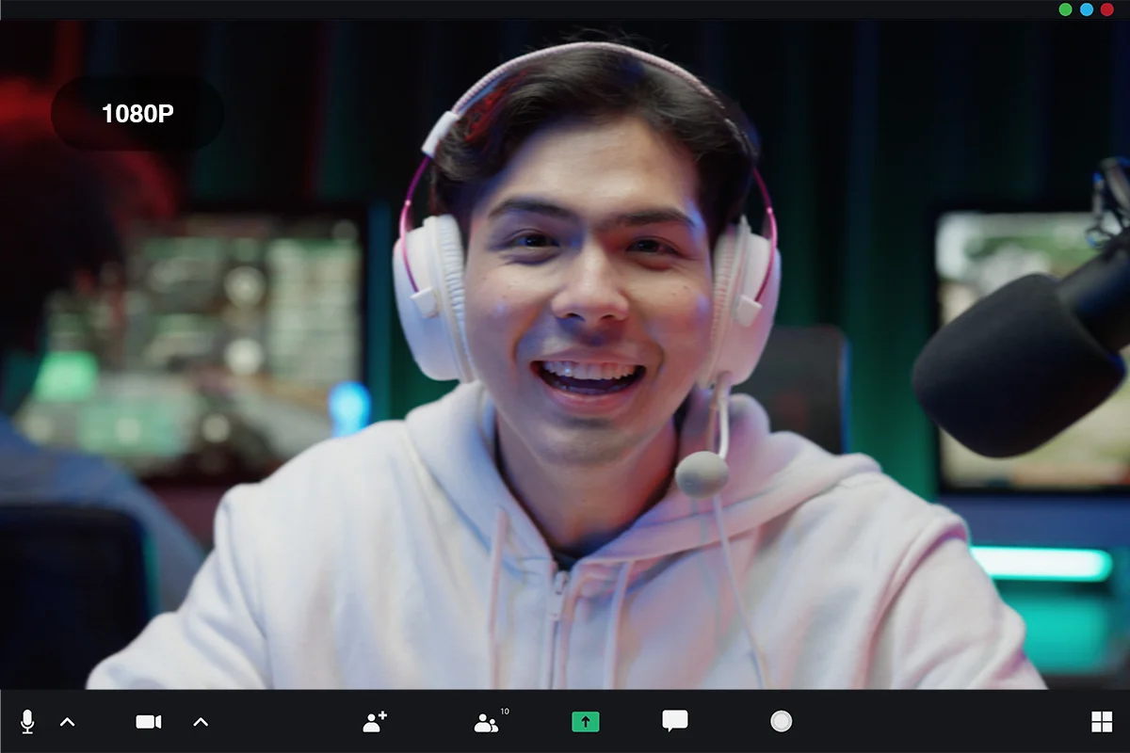Mute the microphone in the call toolbar
Image resolution: width=1130 pixels, height=753 pixels.
[x=28, y=722]
